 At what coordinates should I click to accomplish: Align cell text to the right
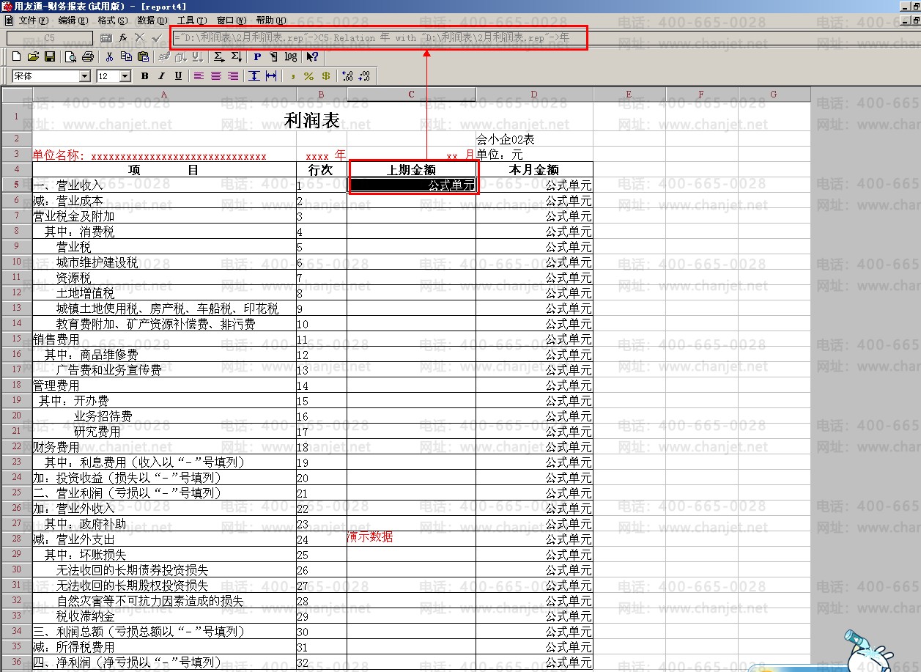pos(233,75)
